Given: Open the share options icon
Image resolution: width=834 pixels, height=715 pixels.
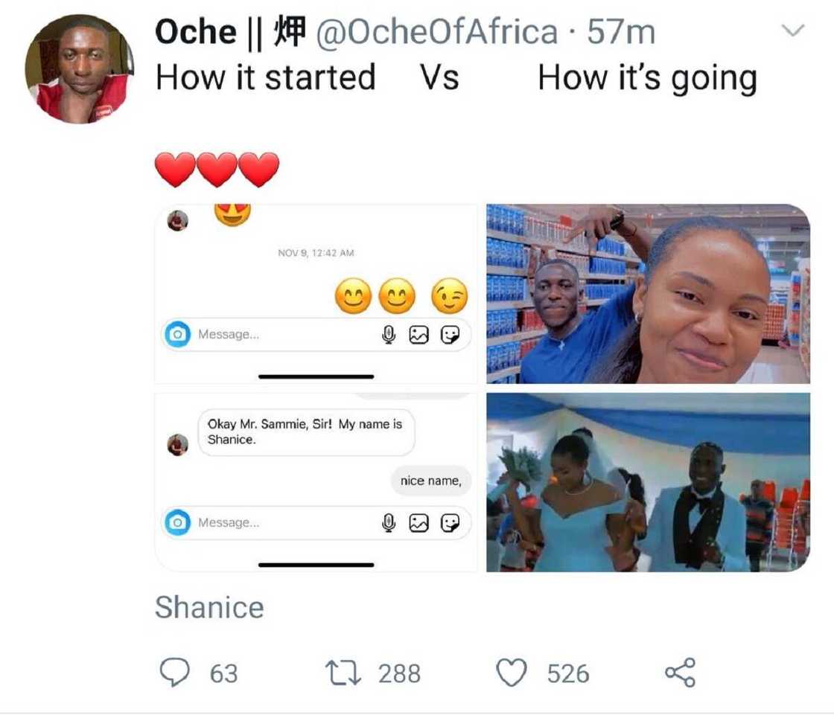Looking at the screenshot, I should (x=679, y=673).
